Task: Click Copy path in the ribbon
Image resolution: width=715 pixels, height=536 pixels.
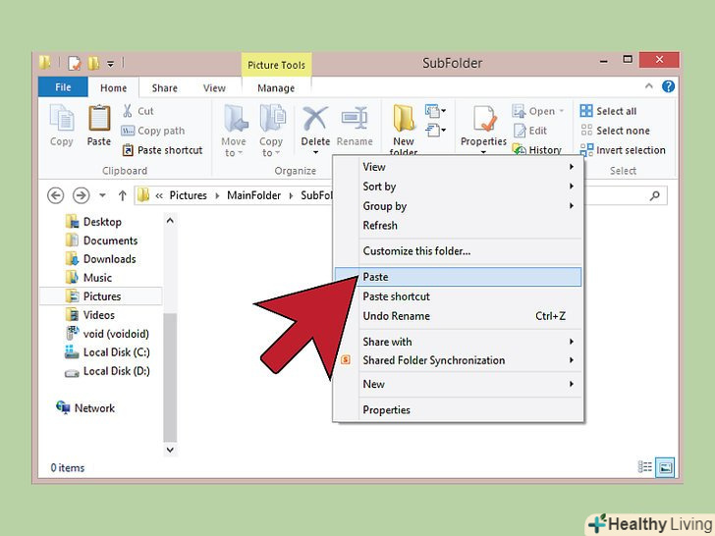Action: coord(153,131)
